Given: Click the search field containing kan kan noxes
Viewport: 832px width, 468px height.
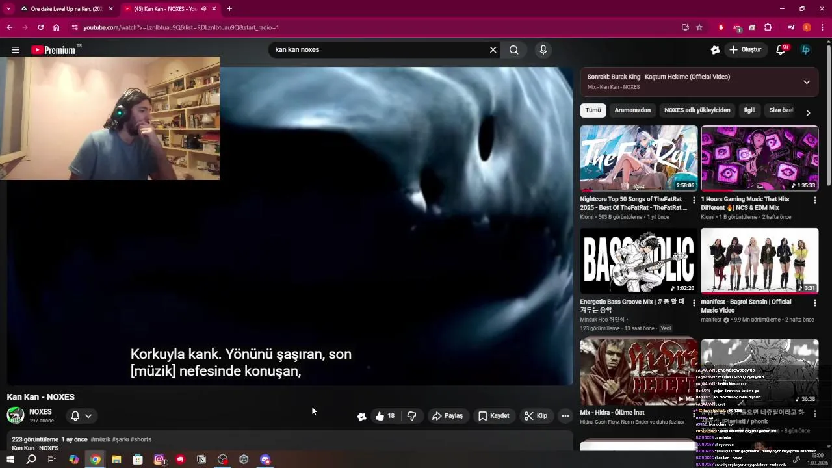Looking at the screenshot, I should [x=378, y=49].
